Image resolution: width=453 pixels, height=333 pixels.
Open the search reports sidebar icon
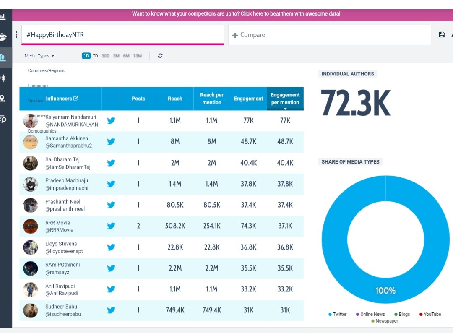click(3, 119)
